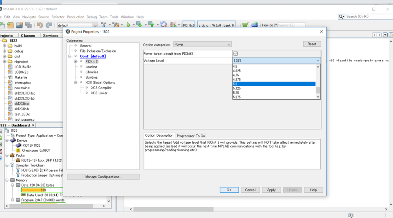This screenshot has height=218, width=393.
Task: Click the XC8 (v2.00) toolchain icon
Action: click(x=18, y=170)
